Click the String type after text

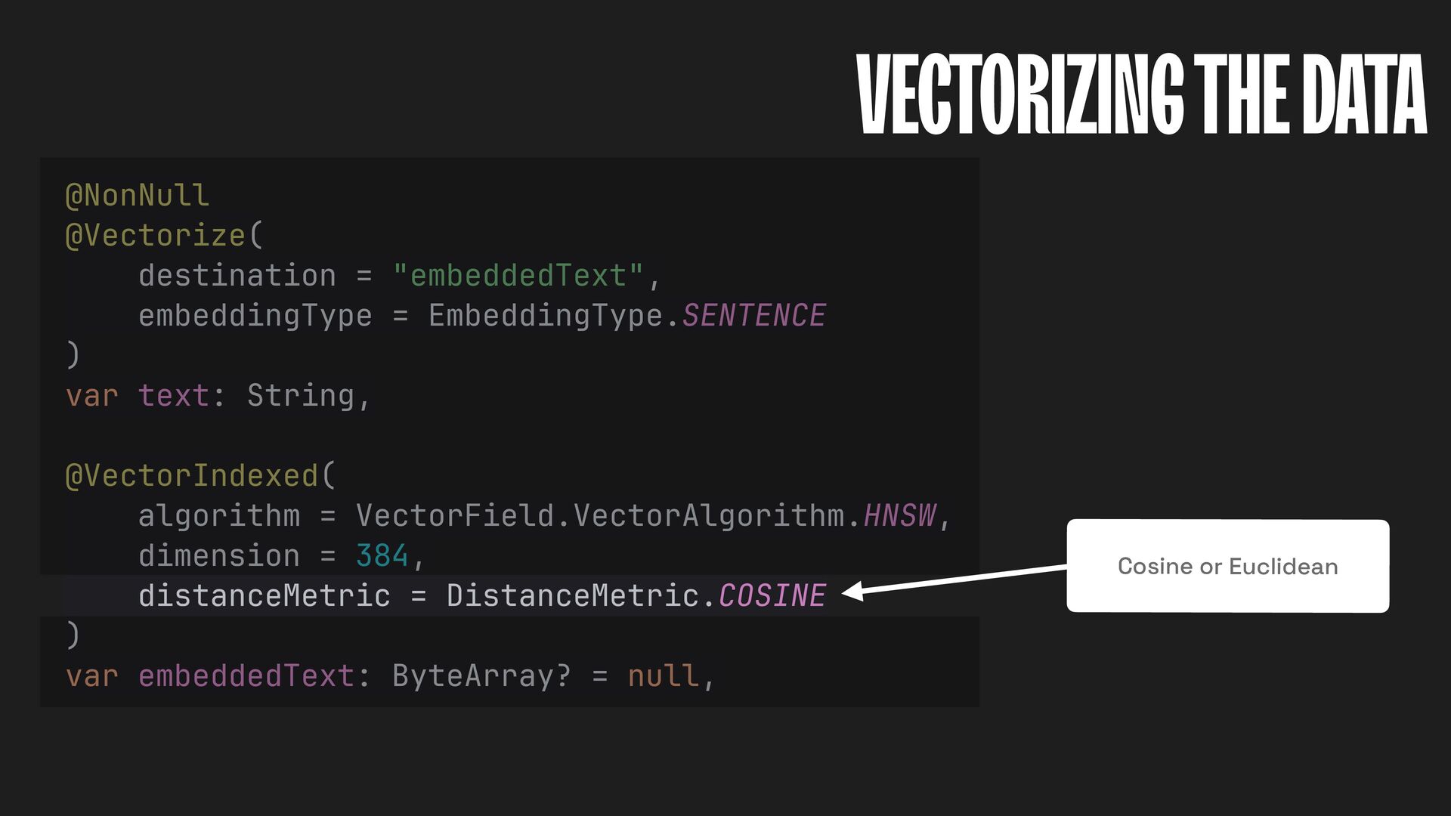(300, 396)
